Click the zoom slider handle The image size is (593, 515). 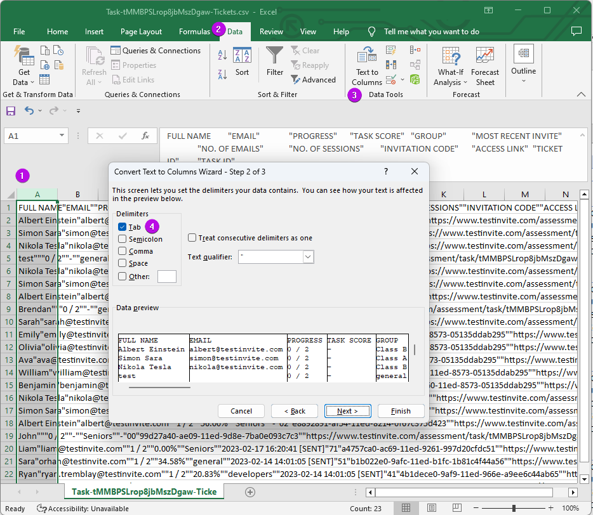514,508
